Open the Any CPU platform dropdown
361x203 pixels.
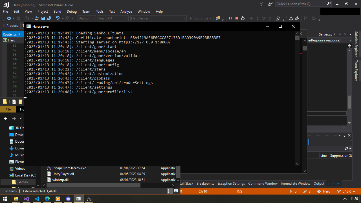[113, 18]
